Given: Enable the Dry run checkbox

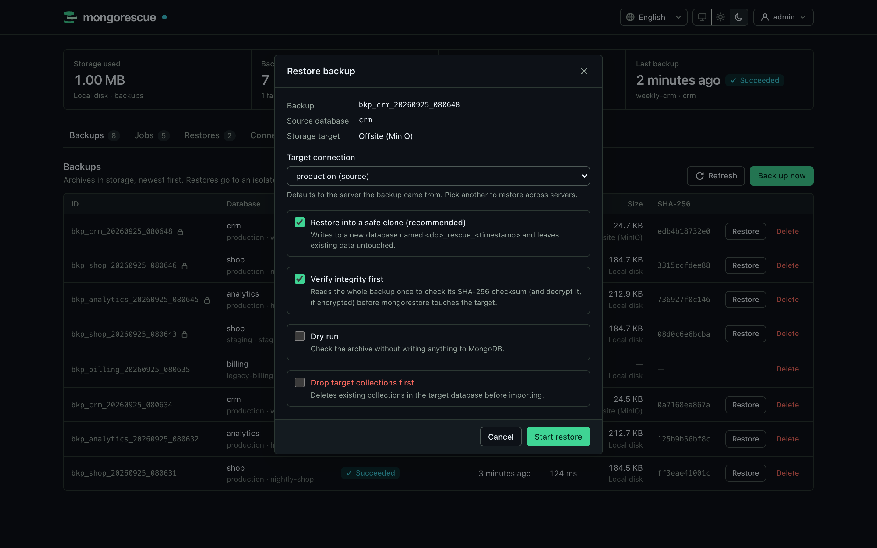Looking at the screenshot, I should (x=299, y=336).
